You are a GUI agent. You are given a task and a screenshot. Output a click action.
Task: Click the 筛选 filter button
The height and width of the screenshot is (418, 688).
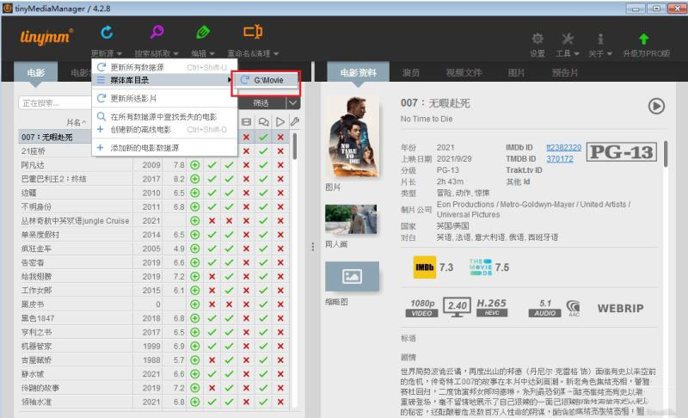click(261, 103)
